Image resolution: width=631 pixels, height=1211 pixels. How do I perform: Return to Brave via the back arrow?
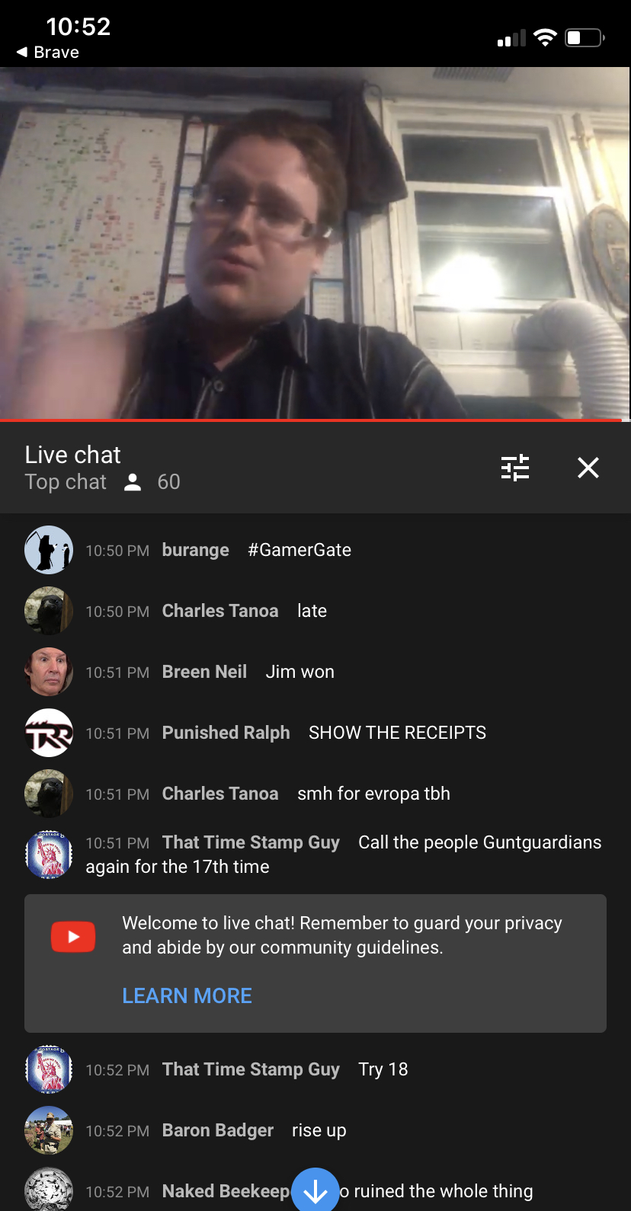(x=47, y=52)
